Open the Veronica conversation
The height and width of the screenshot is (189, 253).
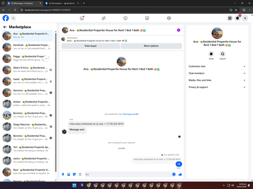(27, 92)
